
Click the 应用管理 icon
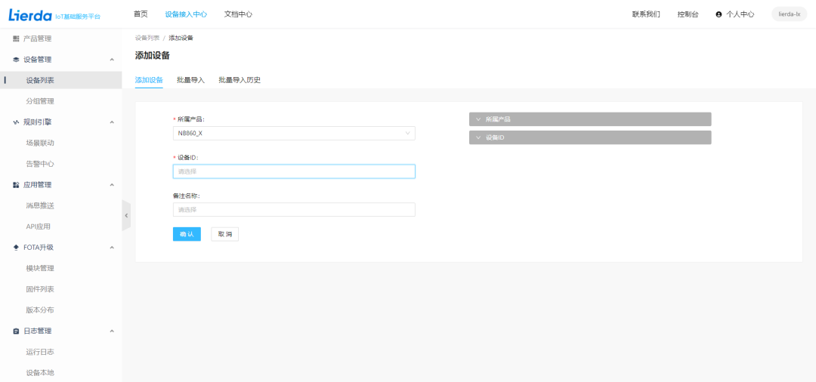[x=16, y=185]
